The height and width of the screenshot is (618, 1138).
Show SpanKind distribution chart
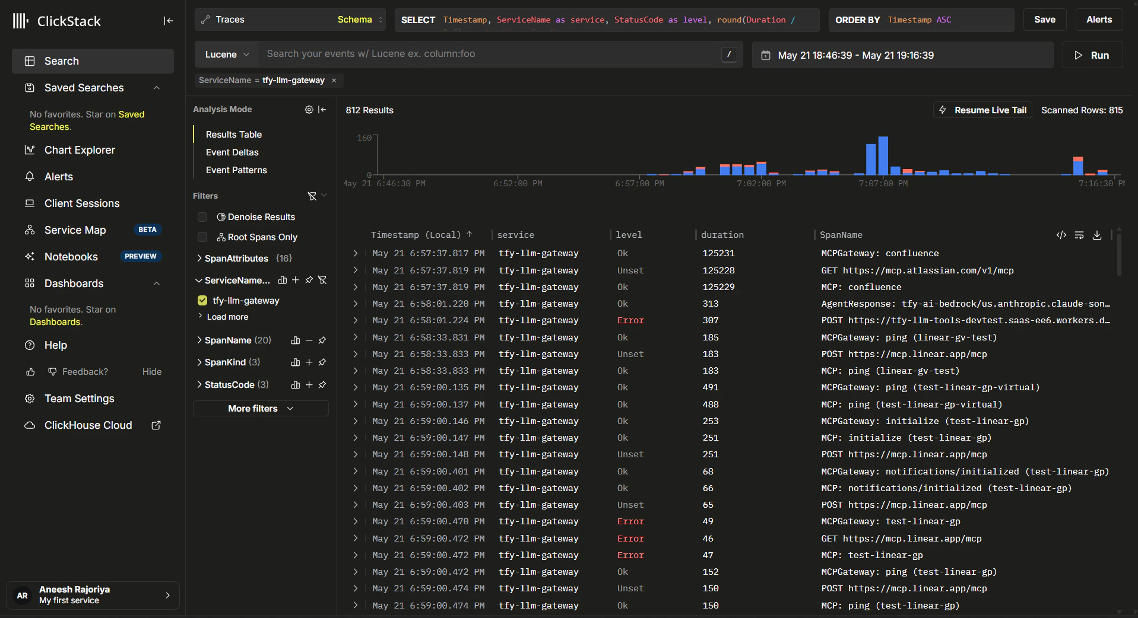296,362
